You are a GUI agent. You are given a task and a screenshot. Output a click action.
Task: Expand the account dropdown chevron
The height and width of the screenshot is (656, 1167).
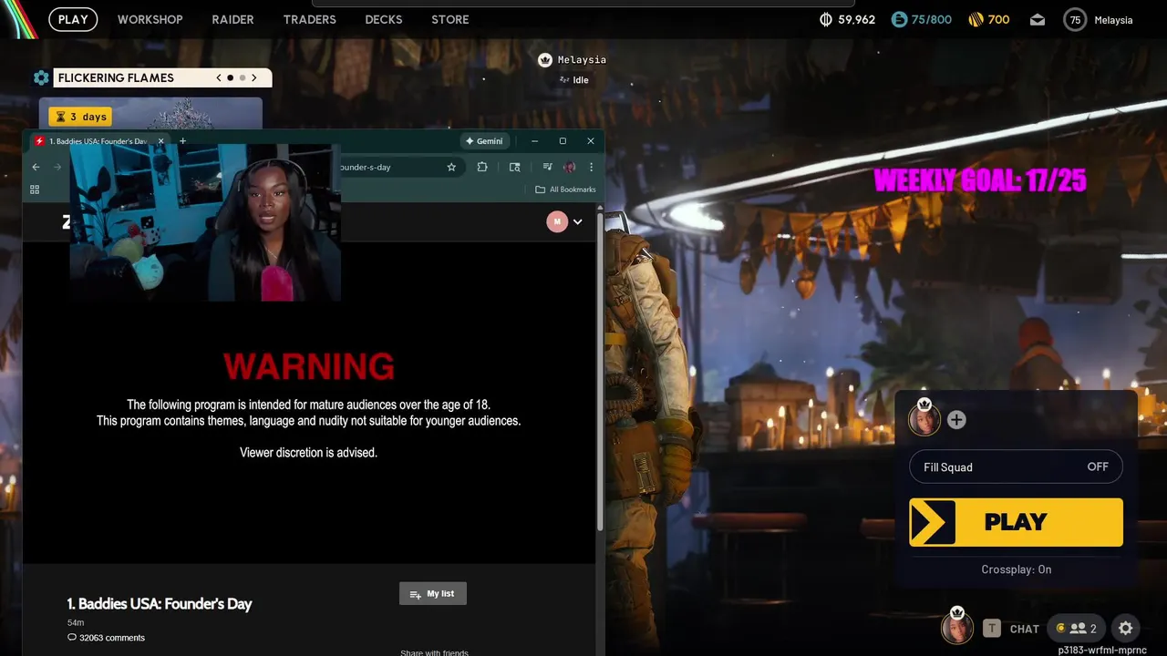577,221
